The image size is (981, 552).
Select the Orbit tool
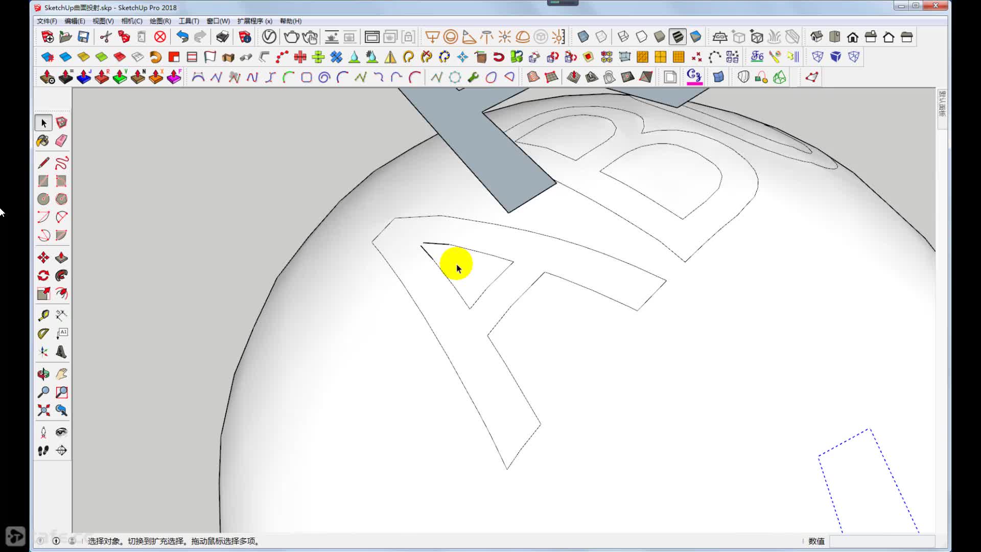click(43, 374)
